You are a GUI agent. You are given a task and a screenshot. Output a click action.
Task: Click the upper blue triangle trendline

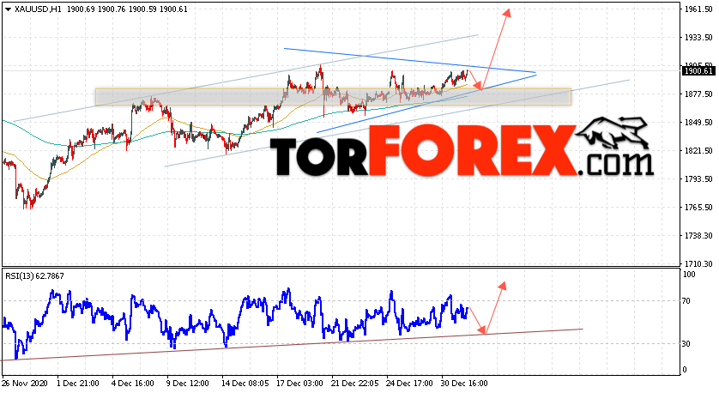[x=409, y=60]
